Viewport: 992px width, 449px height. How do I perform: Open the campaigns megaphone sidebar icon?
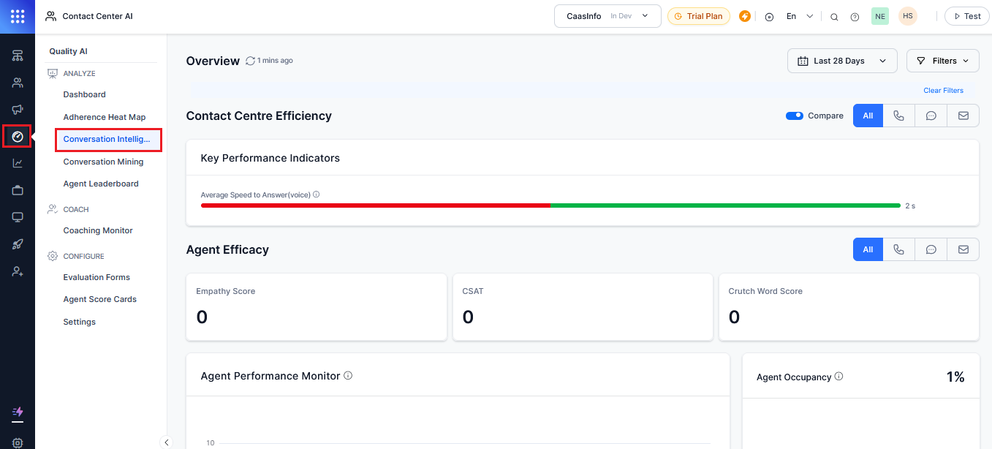[x=18, y=110]
